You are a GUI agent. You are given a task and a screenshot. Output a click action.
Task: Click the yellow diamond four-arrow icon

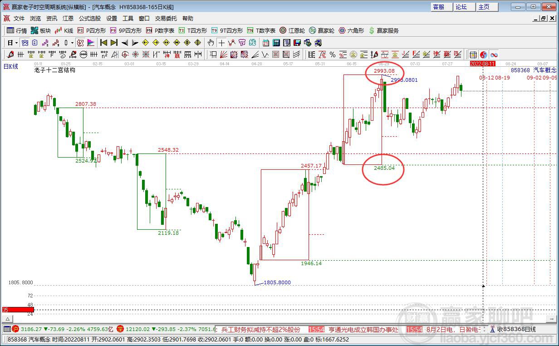tap(197, 43)
